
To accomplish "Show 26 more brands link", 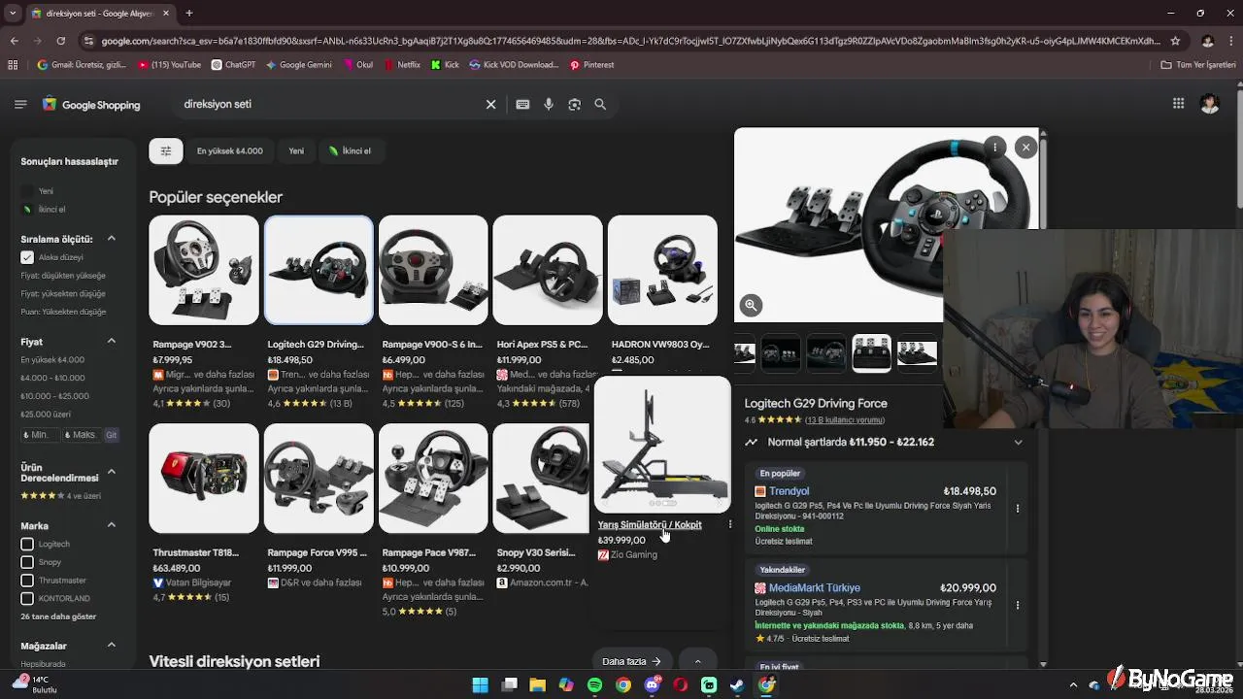I will point(58,616).
